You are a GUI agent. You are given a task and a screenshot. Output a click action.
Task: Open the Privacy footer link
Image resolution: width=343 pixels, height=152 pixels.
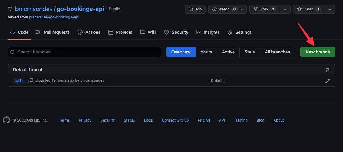click(85, 120)
